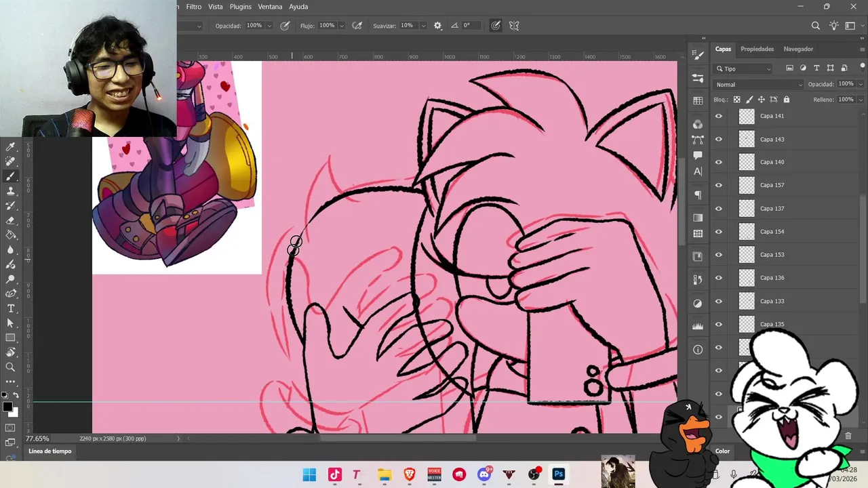Viewport: 868px width, 488px height.
Task: Click the pressure for opacity icon
Action: [x=285, y=26]
